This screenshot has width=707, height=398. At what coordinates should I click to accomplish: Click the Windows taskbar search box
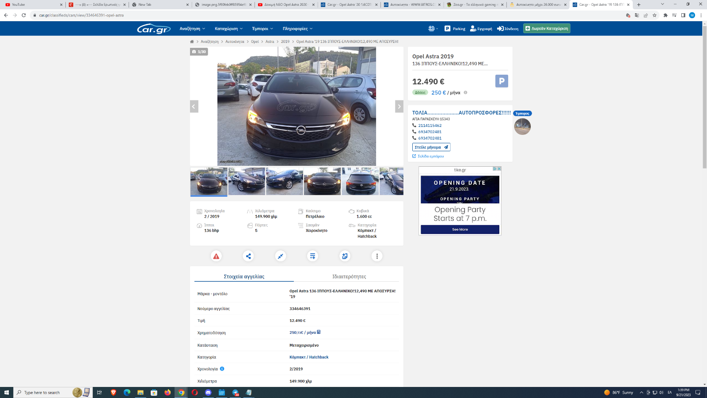[53, 392]
